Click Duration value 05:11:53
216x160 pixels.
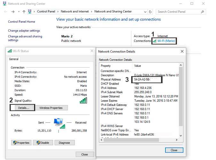pos(81,90)
